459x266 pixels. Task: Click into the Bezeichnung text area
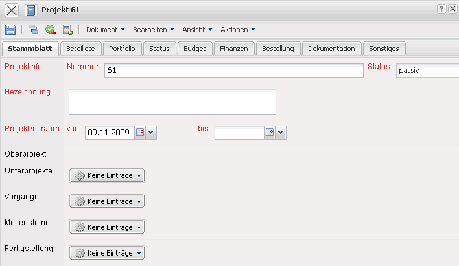coord(172,102)
